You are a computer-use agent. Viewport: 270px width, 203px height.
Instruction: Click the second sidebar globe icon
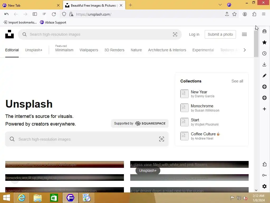(264, 98)
